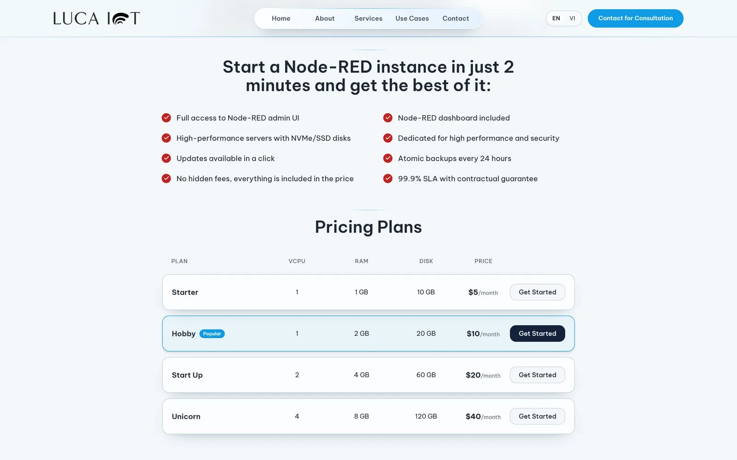Click the 120 GB disk value
737x460 pixels.
(426, 416)
